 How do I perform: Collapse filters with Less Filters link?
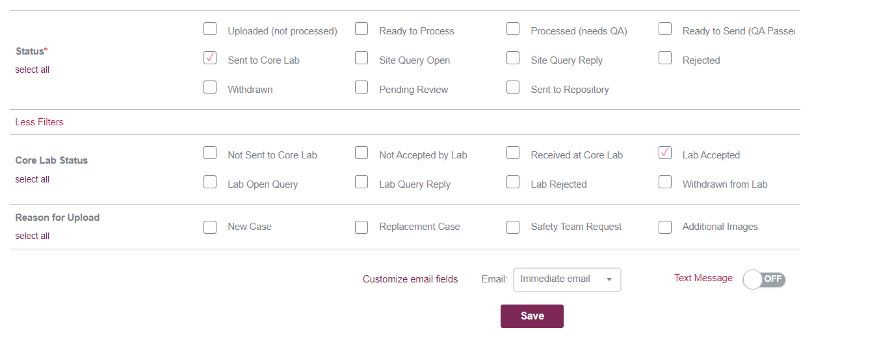click(40, 122)
